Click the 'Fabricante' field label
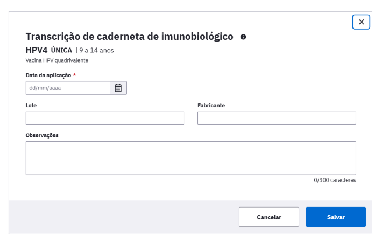Image resolution: width=374 pixels, height=235 pixels. (x=211, y=105)
